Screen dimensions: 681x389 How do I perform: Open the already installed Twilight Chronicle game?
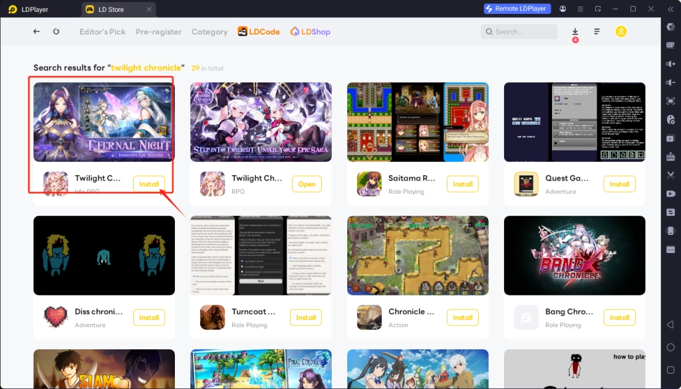[307, 184]
